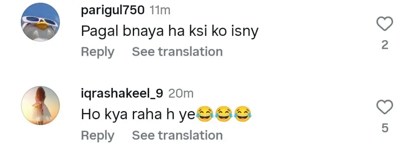Select the comment text "Ho kya raha h ye"
The height and width of the screenshot is (157, 417).
pyautogui.click(x=138, y=114)
